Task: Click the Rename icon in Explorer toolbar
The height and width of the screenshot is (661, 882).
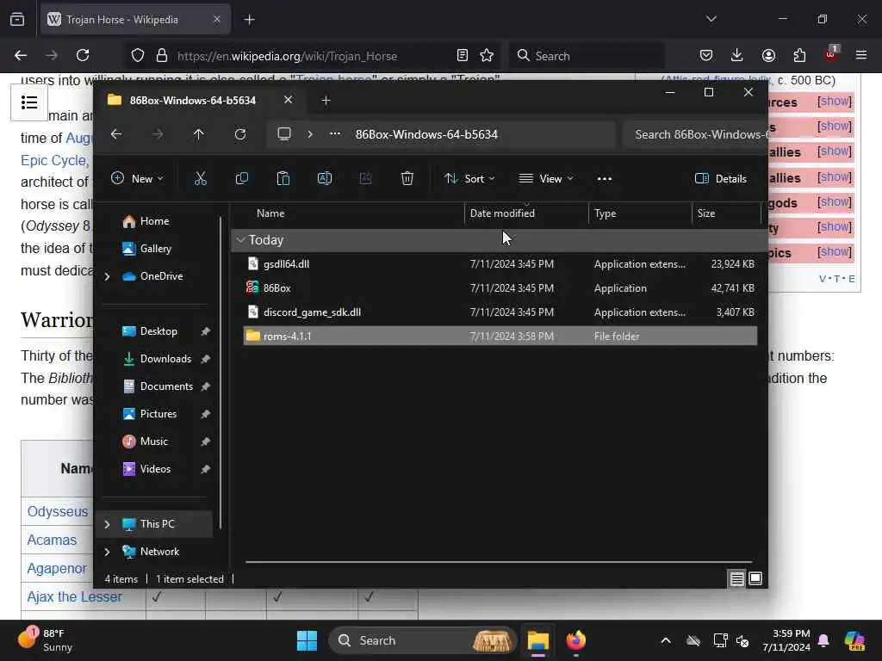Action: [x=325, y=179]
